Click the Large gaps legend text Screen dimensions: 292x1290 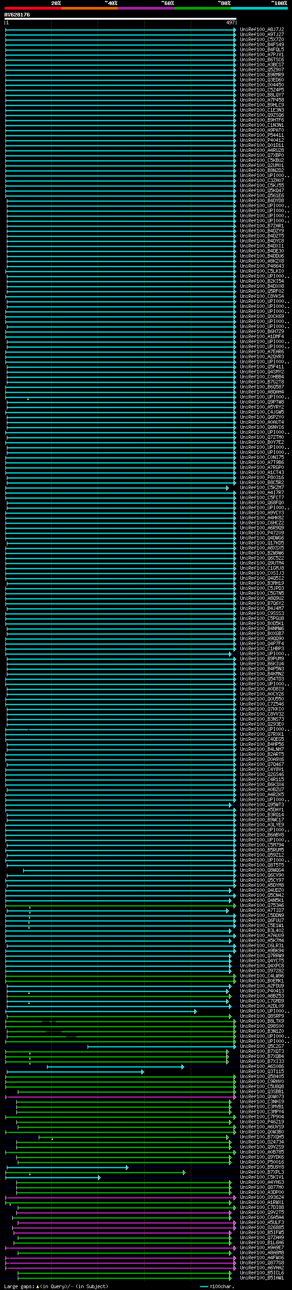pyautogui.click(x=56, y=1286)
